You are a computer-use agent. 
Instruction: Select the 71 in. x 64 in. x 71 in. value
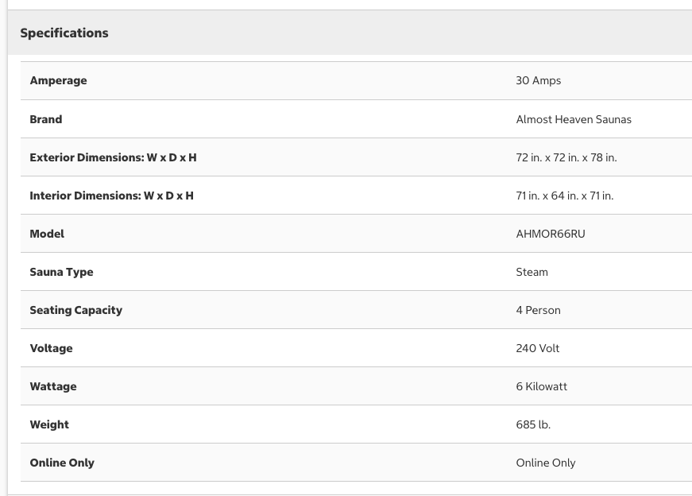pos(564,196)
